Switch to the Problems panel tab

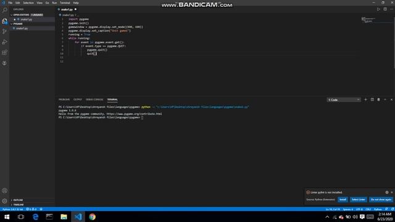coord(64,100)
